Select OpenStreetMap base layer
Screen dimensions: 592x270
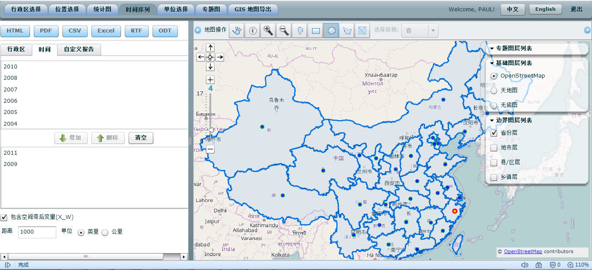pos(494,76)
